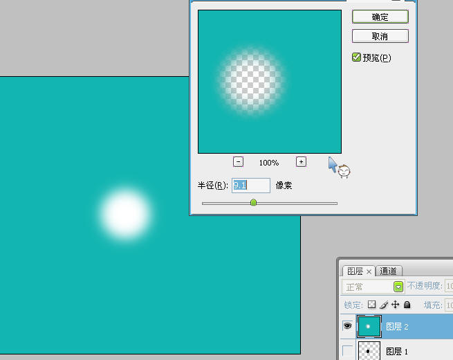
Task: Click the lock image pixels brush icon
Action: click(383, 305)
